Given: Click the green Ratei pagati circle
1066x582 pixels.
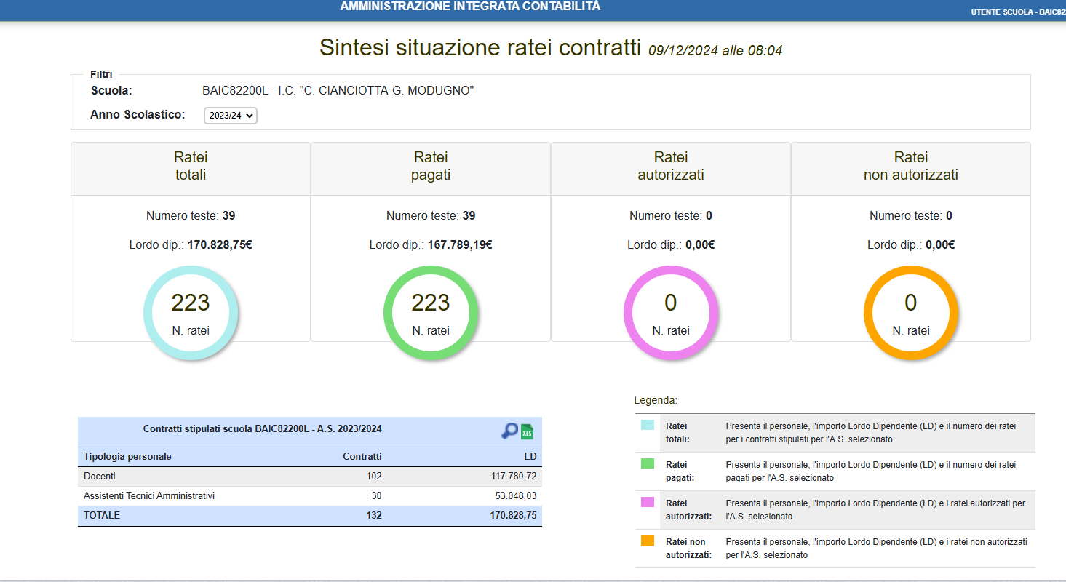Looking at the screenshot, I should pyautogui.click(x=431, y=313).
